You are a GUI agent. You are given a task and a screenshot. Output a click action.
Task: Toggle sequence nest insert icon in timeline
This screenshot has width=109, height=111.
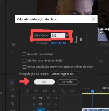point(27,91)
